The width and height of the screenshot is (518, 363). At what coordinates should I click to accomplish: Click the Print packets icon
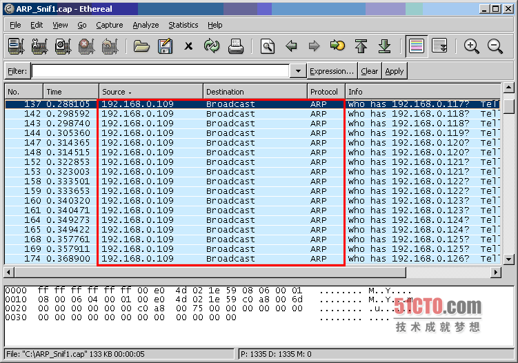pos(236,46)
